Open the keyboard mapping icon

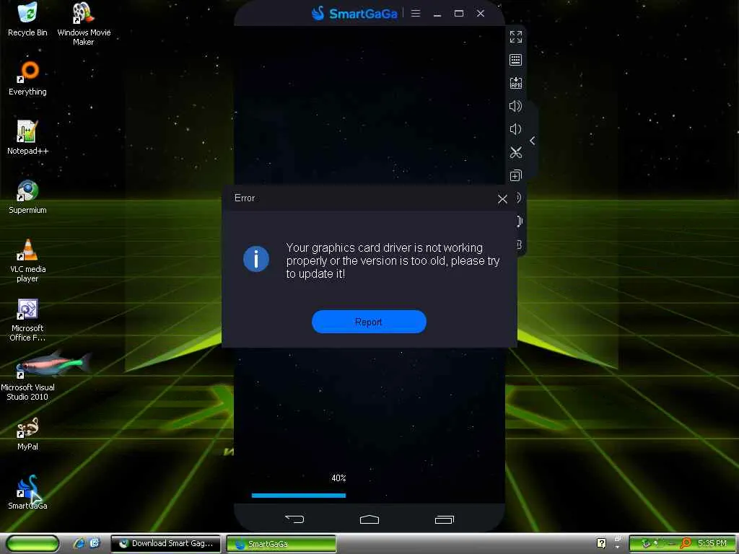[x=515, y=60]
